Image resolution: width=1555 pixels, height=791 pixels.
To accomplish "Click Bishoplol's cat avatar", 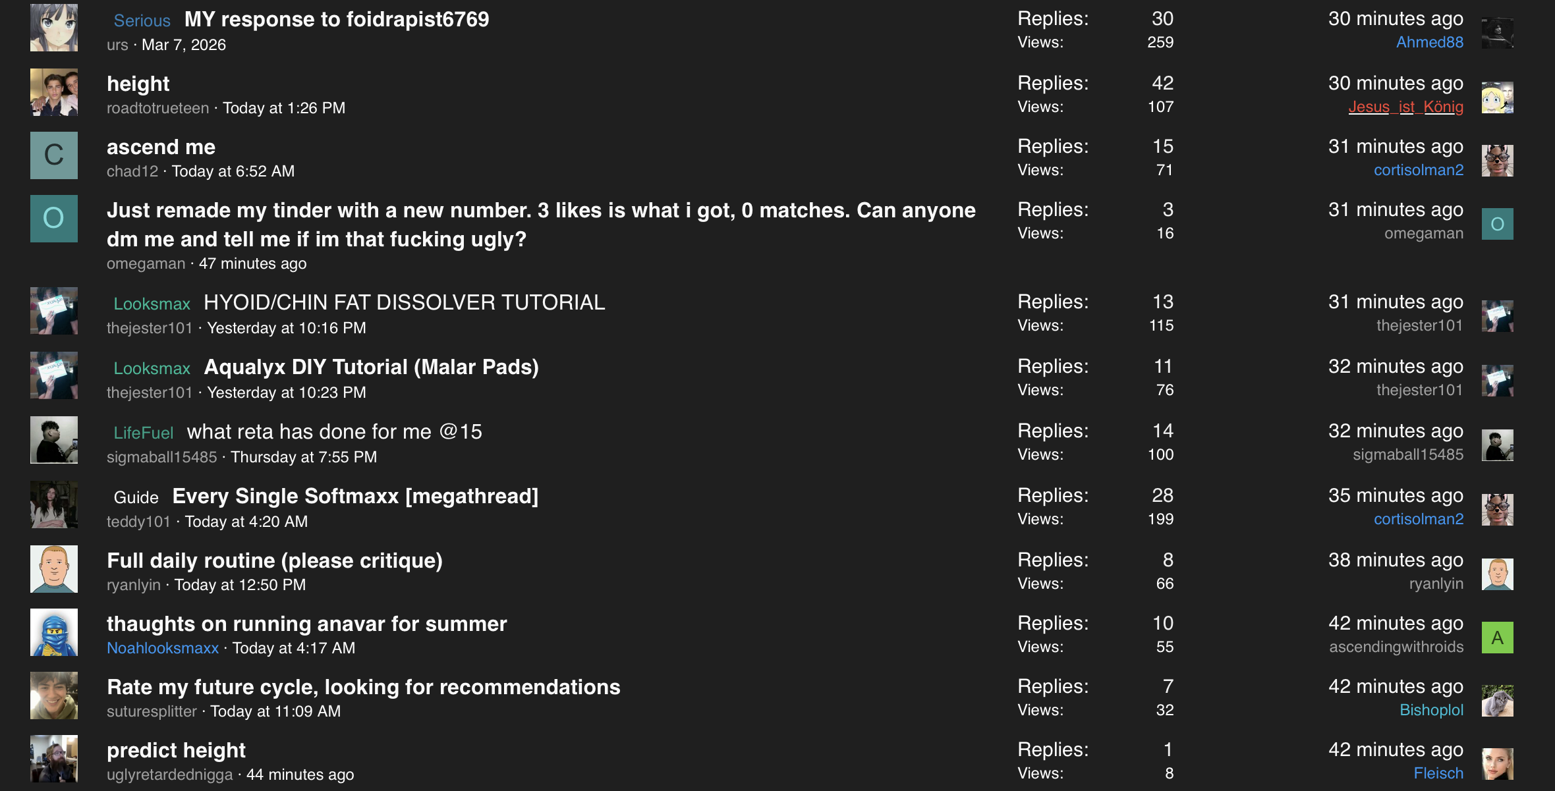I will tap(1497, 701).
